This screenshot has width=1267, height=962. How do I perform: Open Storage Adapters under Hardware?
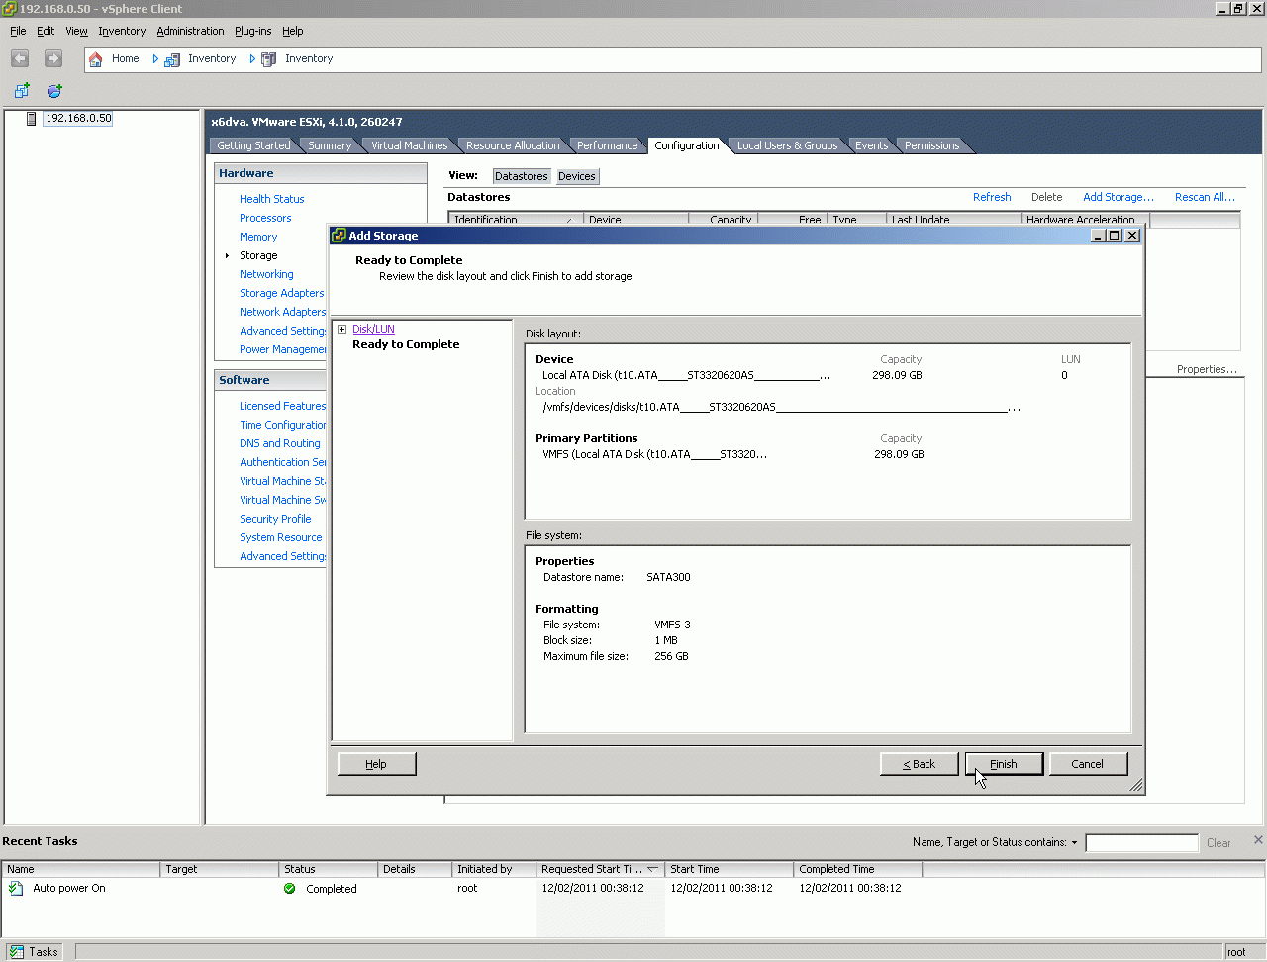click(281, 293)
